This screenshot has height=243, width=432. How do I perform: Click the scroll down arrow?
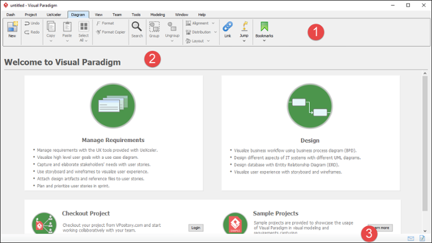click(x=425, y=231)
